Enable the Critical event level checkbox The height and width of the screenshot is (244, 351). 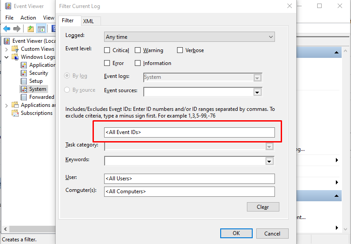click(107, 50)
